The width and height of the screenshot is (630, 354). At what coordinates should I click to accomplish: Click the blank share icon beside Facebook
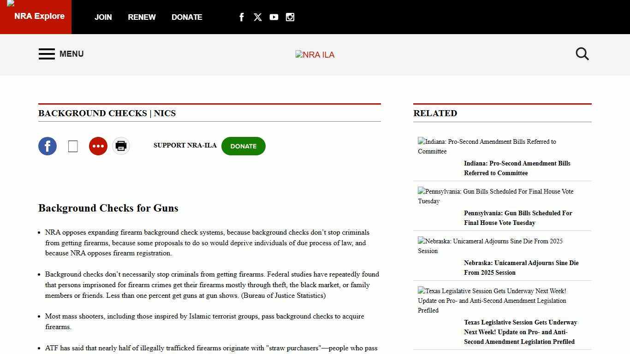73,146
